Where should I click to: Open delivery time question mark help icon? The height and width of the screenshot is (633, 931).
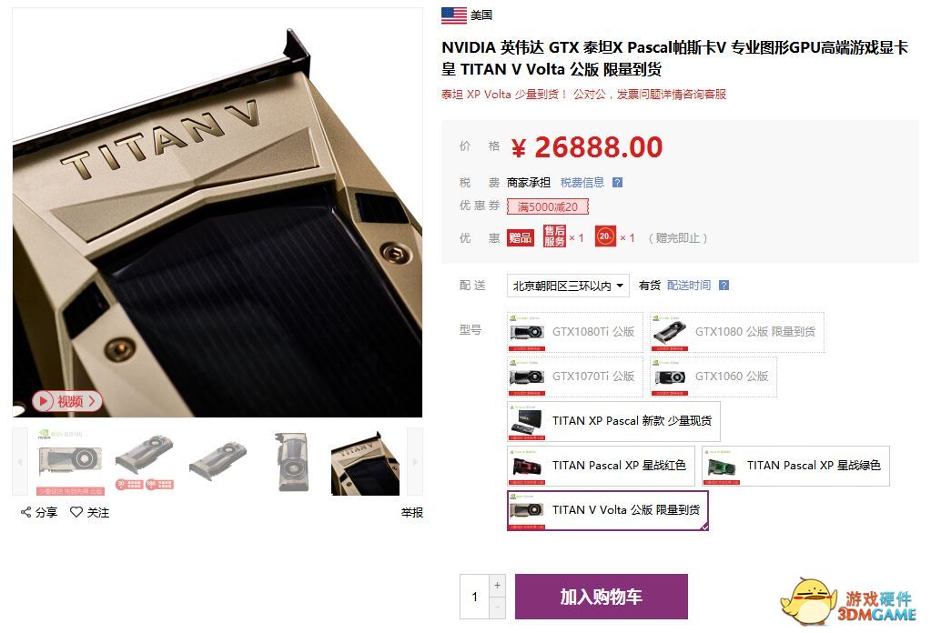(724, 286)
